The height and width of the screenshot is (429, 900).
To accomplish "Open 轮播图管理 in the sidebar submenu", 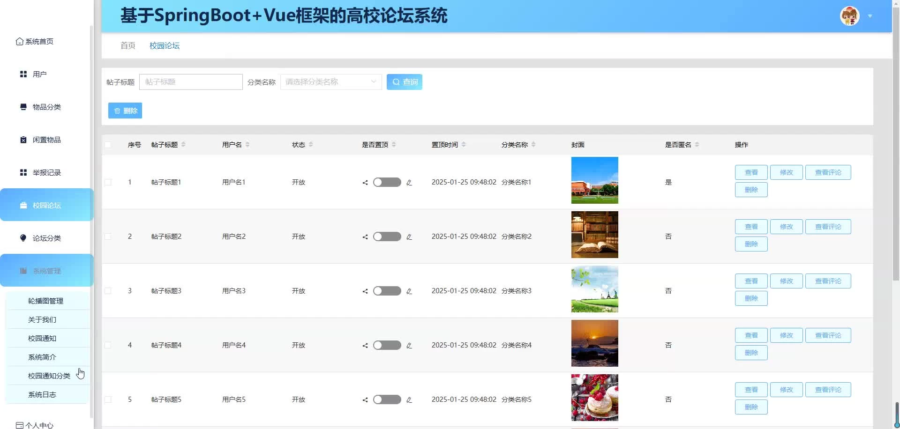I will pos(45,301).
